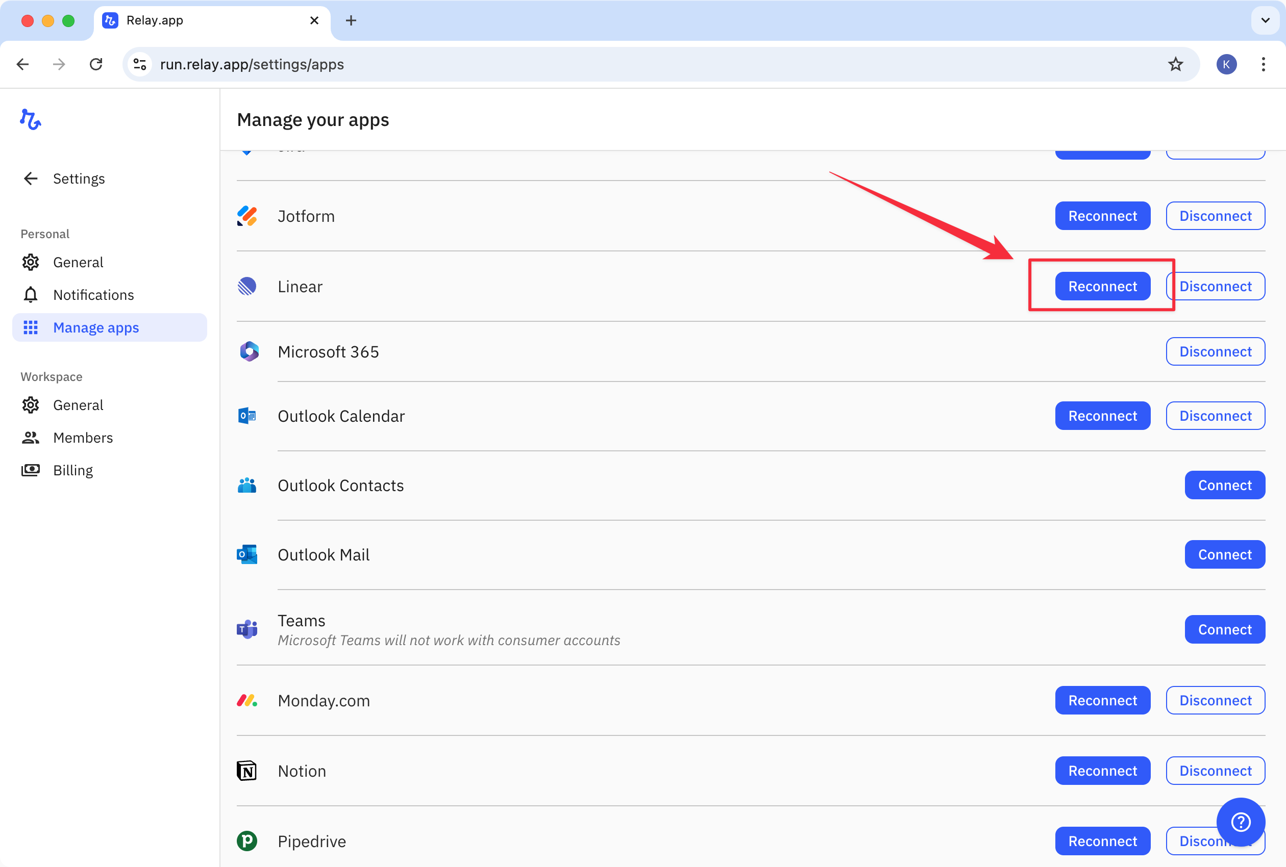The height and width of the screenshot is (867, 1286).
Task: Open the K profile avatar menu
Action: [1226, 64]
